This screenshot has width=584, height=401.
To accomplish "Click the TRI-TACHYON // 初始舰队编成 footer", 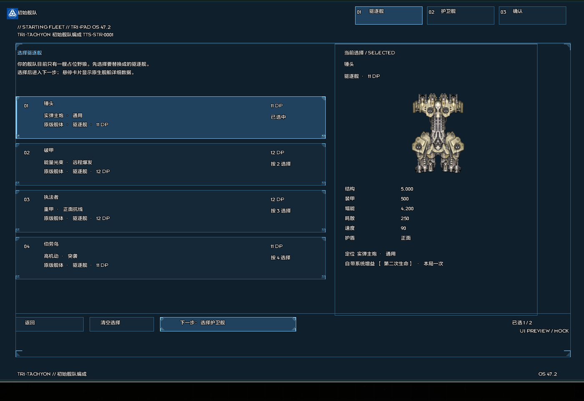I will click(52, 374).
